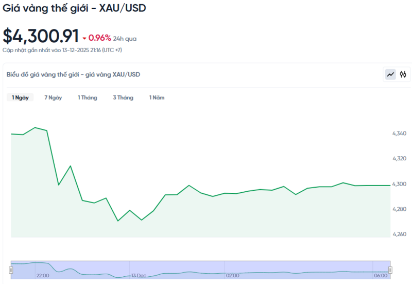Viewport: 412px width, 284px height.
Task: Switch to candlestick chart view
Action: 403,75
